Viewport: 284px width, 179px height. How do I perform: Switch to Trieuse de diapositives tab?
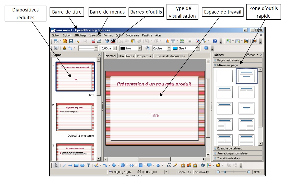coord(170,56)
